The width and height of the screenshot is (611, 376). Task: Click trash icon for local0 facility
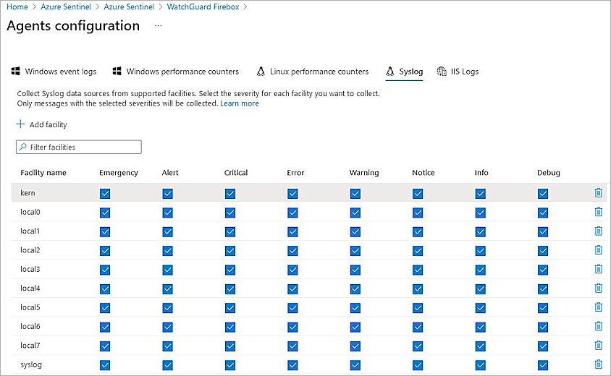pos(598,212)
